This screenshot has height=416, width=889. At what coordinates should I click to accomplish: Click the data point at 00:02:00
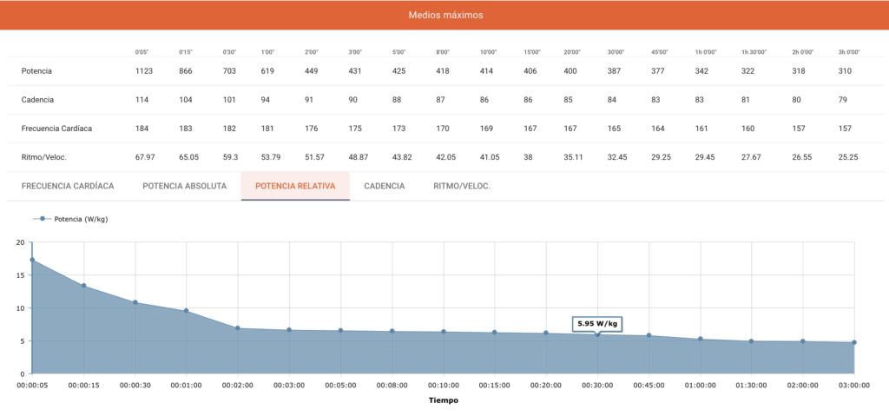[x=237, y=328]
